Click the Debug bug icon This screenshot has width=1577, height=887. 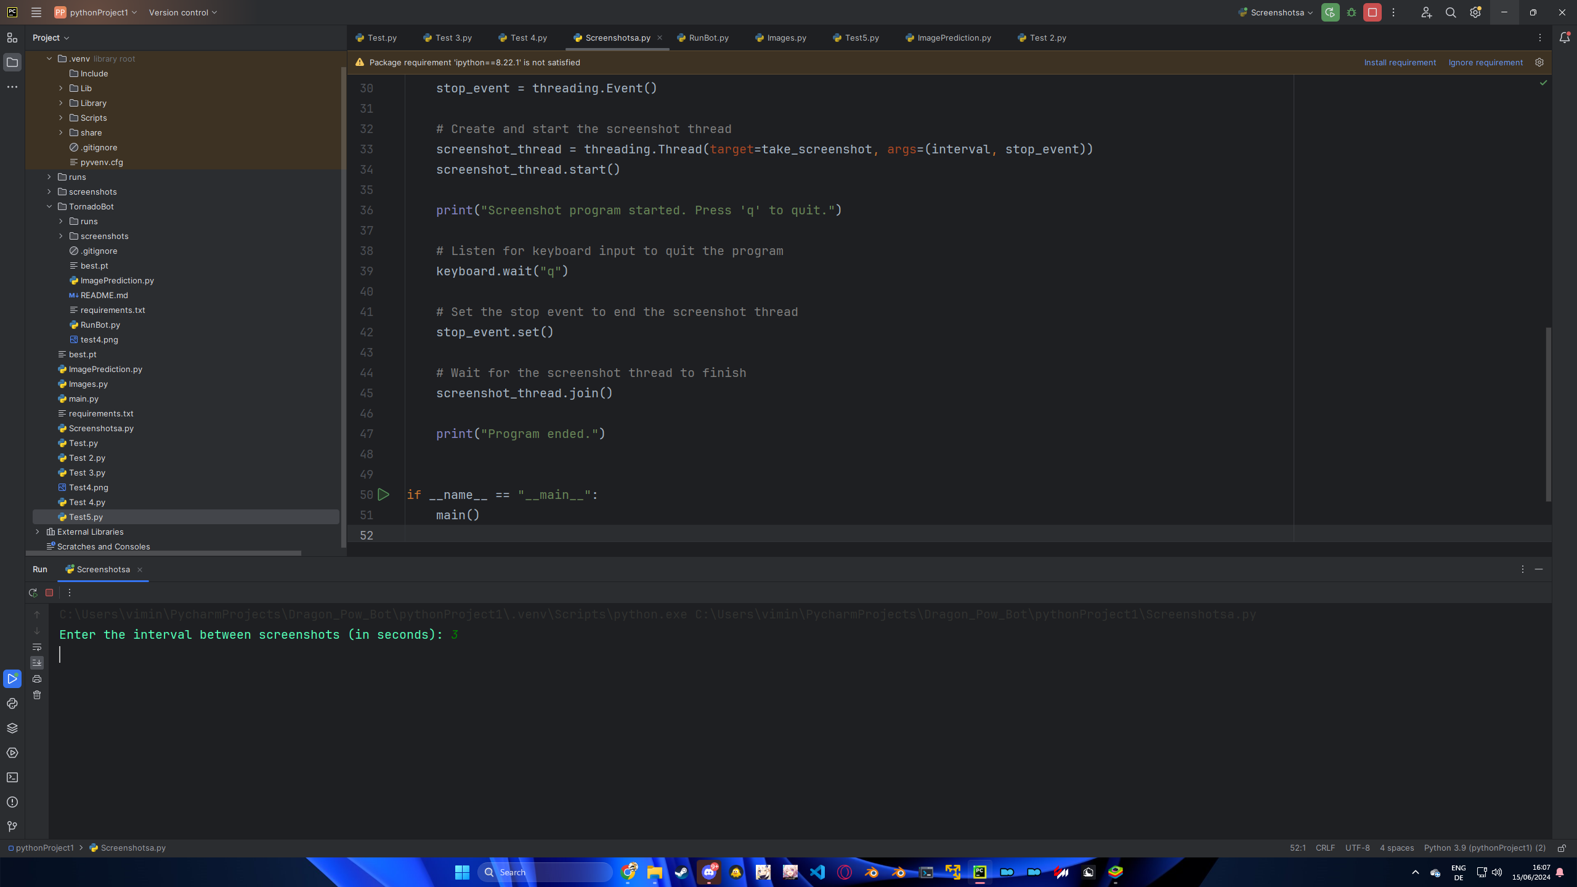[x=1352, y=12]
